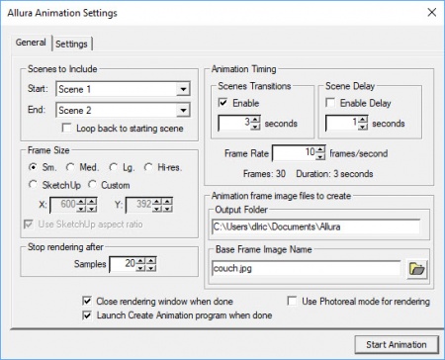Click the Frames: 30 text
Viewport: 445px width, 360px height.
[x=264, y=174]
